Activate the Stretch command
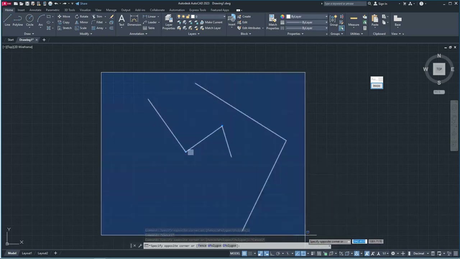This screenshot has height=259, width=460. point(64,28)
